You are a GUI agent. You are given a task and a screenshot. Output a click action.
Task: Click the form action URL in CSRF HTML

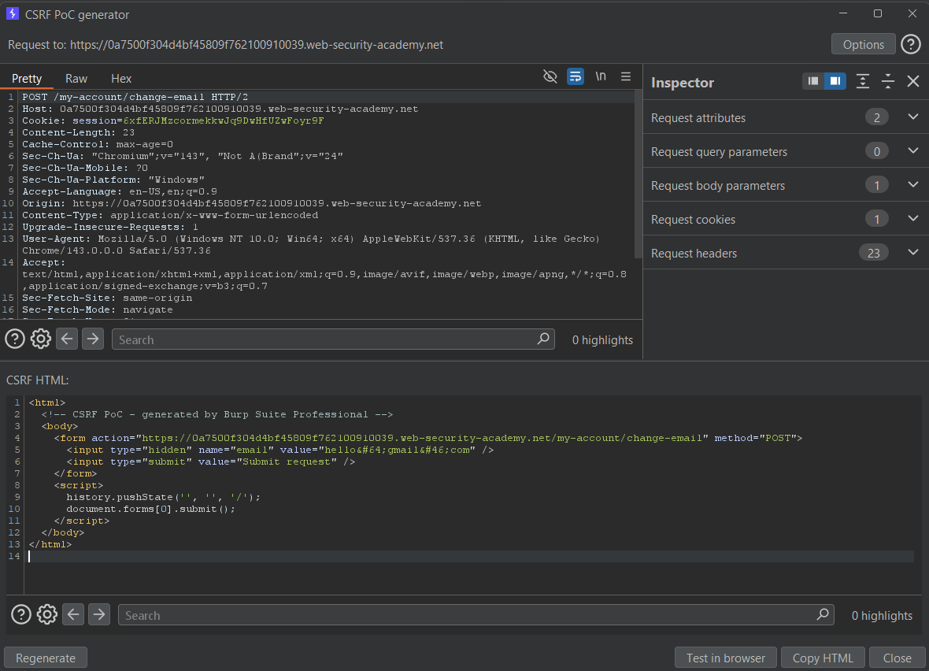coord(422,438)
